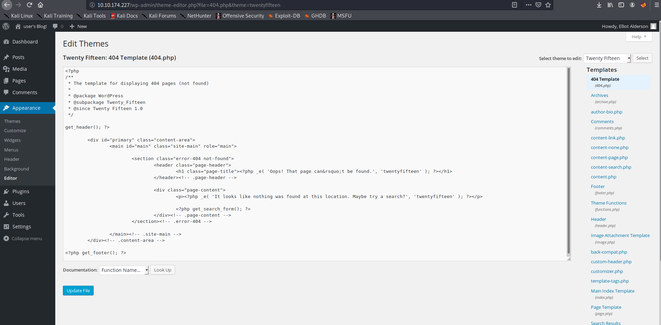Open Themes submenu item

12,121
